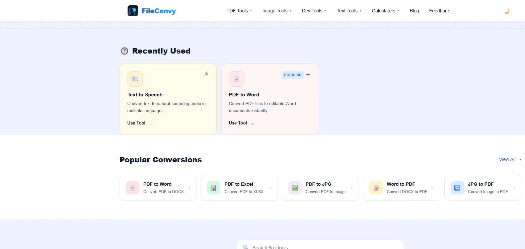
Task: Click the Text to Speech card title
Action: pyautogui.click(x=145, y=95)
